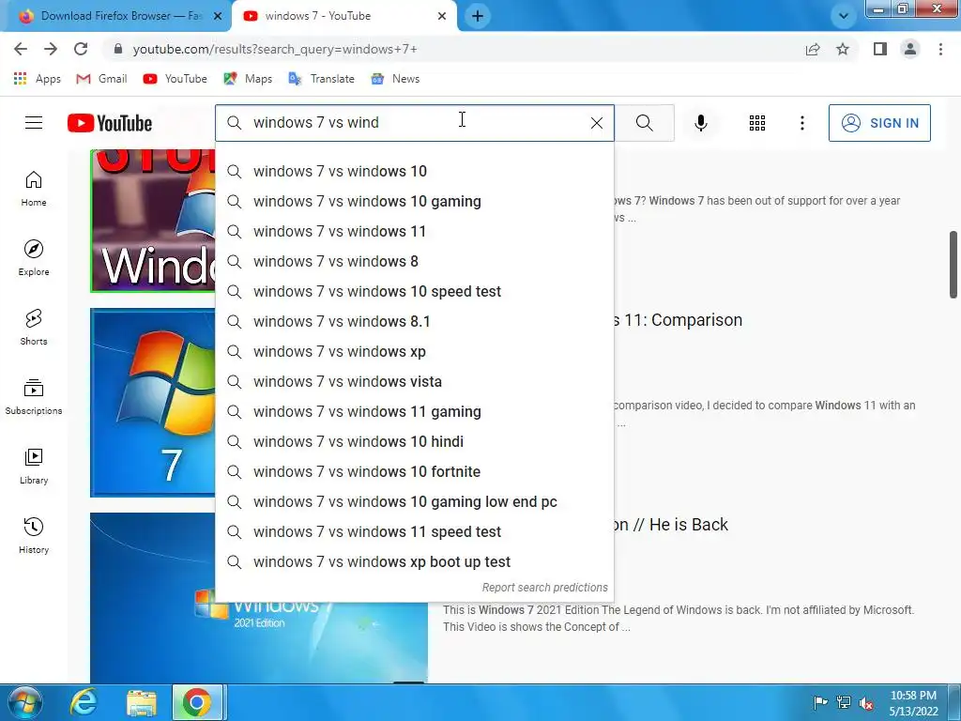This screenshot has width=961, height=721.
Task: Open YouTube settings three-dot menu
Action: pyautogui.click(x=801, y=123)
